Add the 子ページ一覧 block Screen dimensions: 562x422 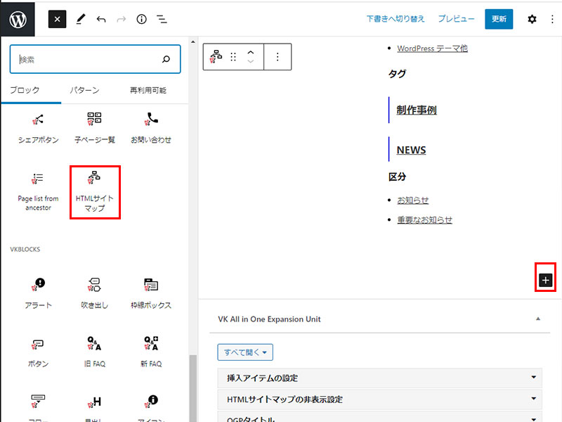pyautogui.click(x=95, y=127)
